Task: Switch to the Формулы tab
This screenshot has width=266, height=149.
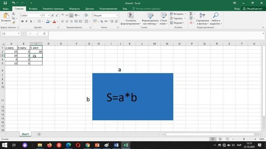Action: (x=74, y=9)
